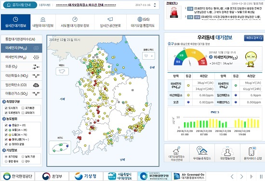The height and width of the screenshot is (181, 265).
Task: Click the 측정소 검색 button
Action: pyautogui.click(x=253, y=38)
